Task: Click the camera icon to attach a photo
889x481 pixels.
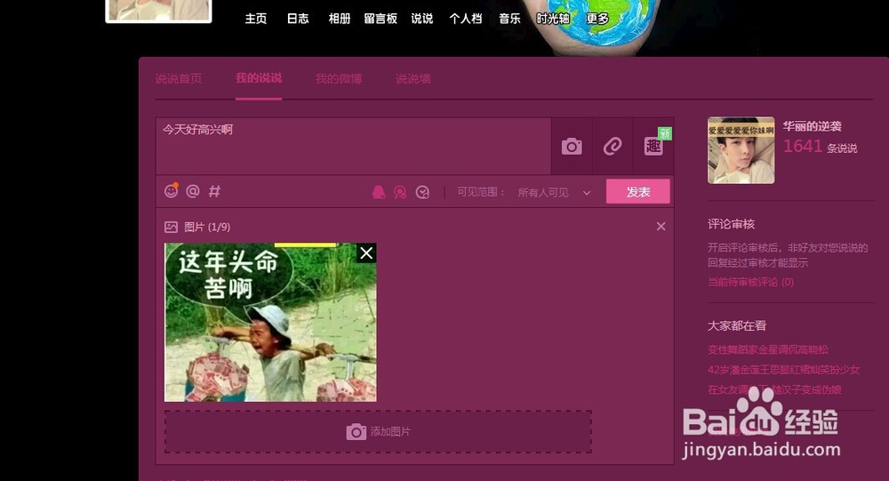Action: (572, 147)
